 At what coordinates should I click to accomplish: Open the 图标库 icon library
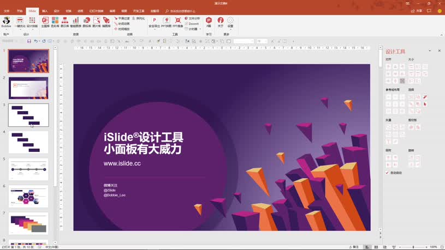tap(87, 22)
